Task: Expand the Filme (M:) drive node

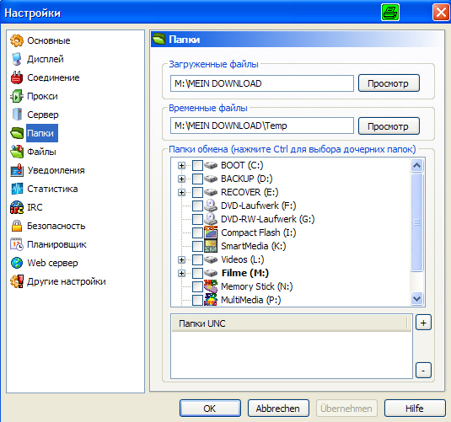Action: click(181, 273)
